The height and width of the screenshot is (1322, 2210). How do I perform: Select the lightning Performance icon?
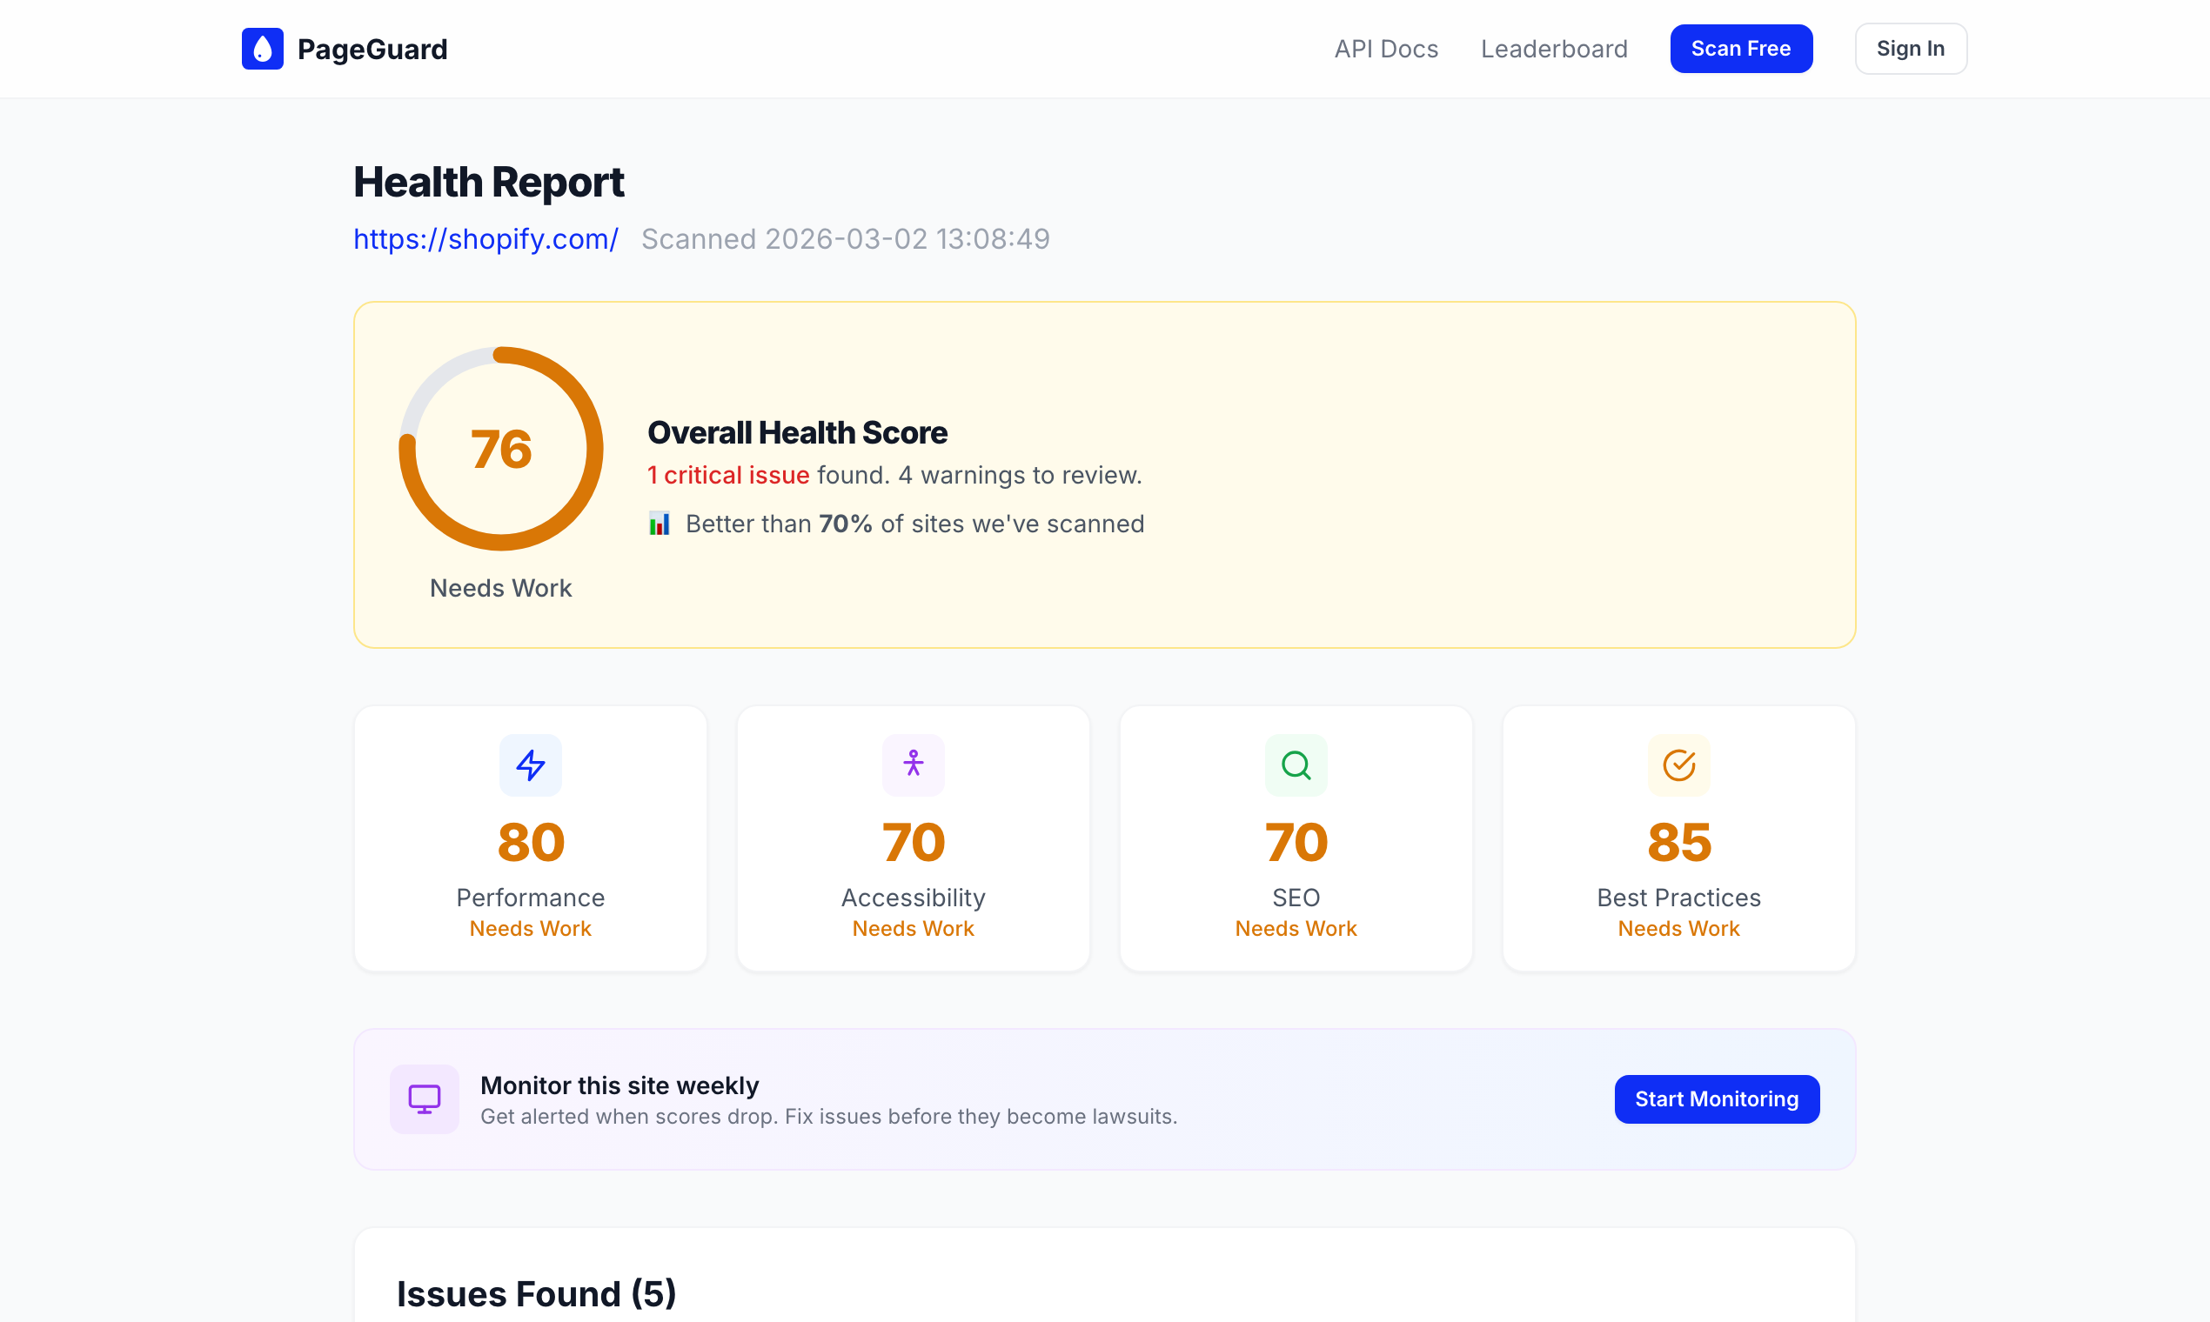click(530, 764)
